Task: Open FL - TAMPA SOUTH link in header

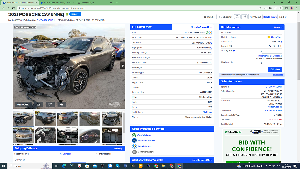Action: point(46,20)
